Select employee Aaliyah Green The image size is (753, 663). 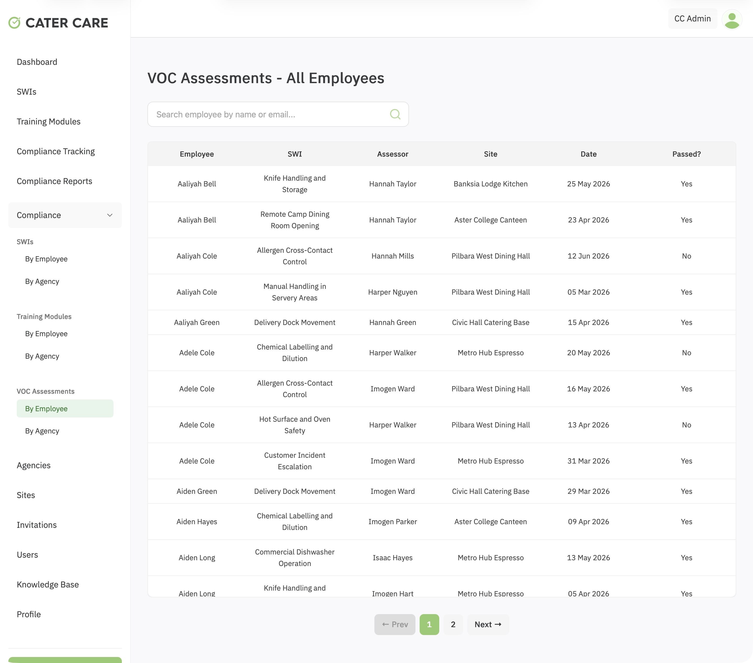click(x=197, y=322)
